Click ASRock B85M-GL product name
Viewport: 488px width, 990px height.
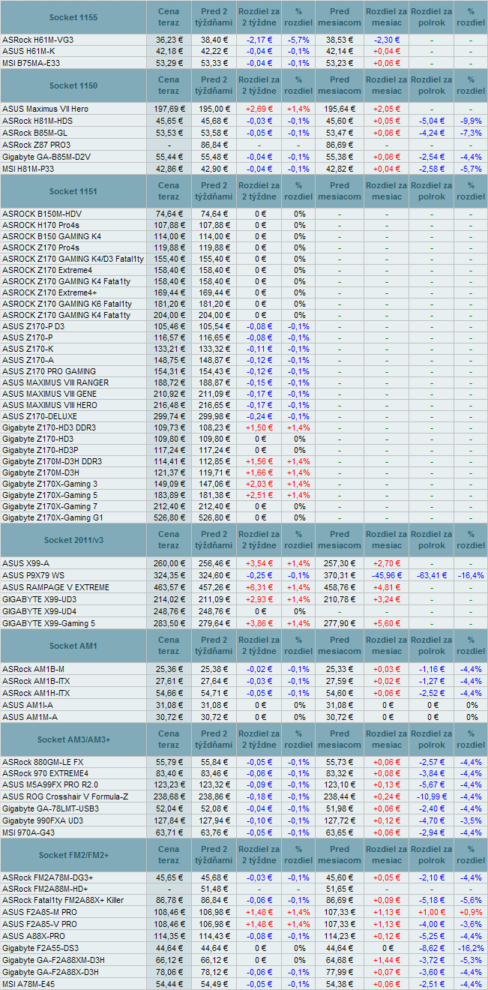tap(35, 132)
